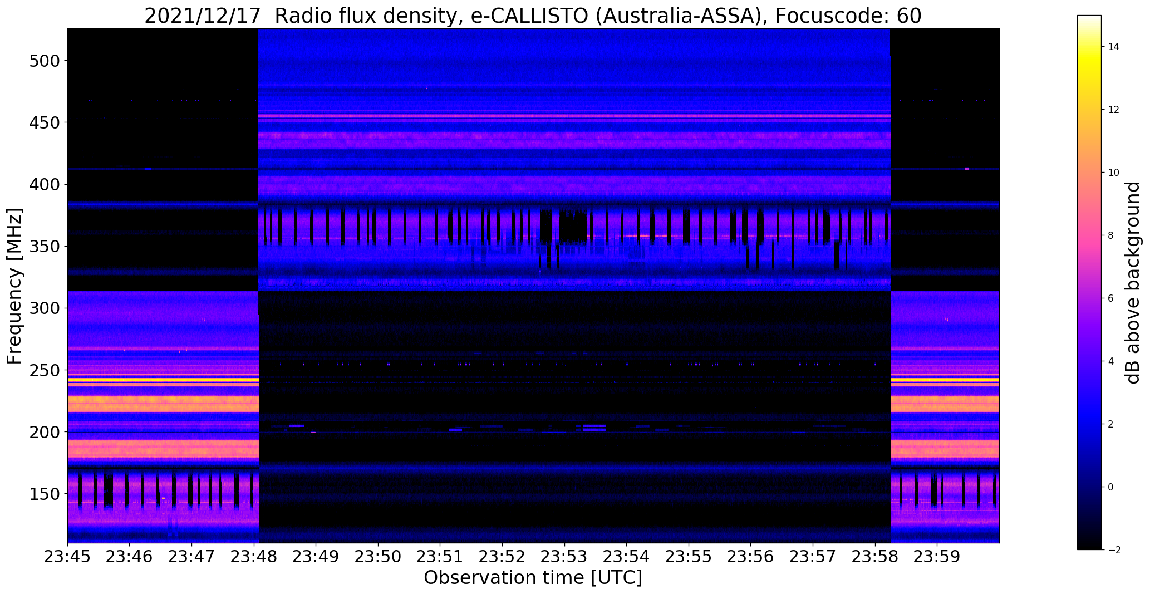Click the colorbar 6 tick label
The width and height of the screenshot is (1150, 594).
tap(1110, 298)
